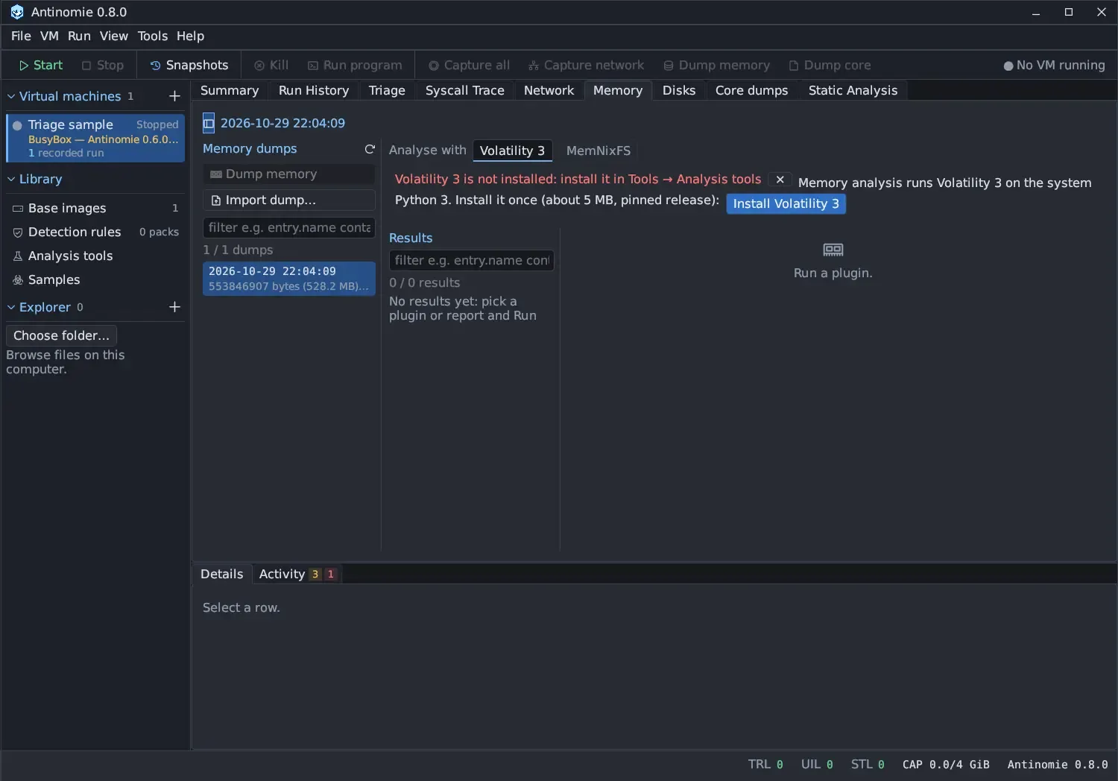This screenshot has height=781, width=1118.
Task: Click STL 0 status bar entry
Action: click(x=868, y=765)
